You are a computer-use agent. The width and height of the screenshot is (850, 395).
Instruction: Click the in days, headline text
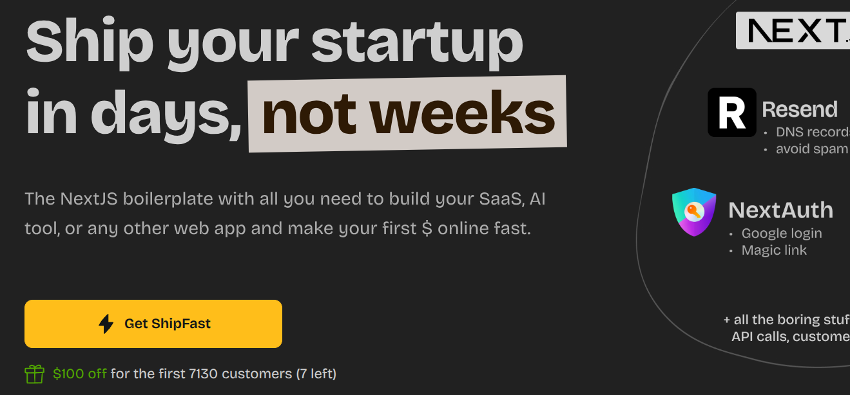[134, 113]
